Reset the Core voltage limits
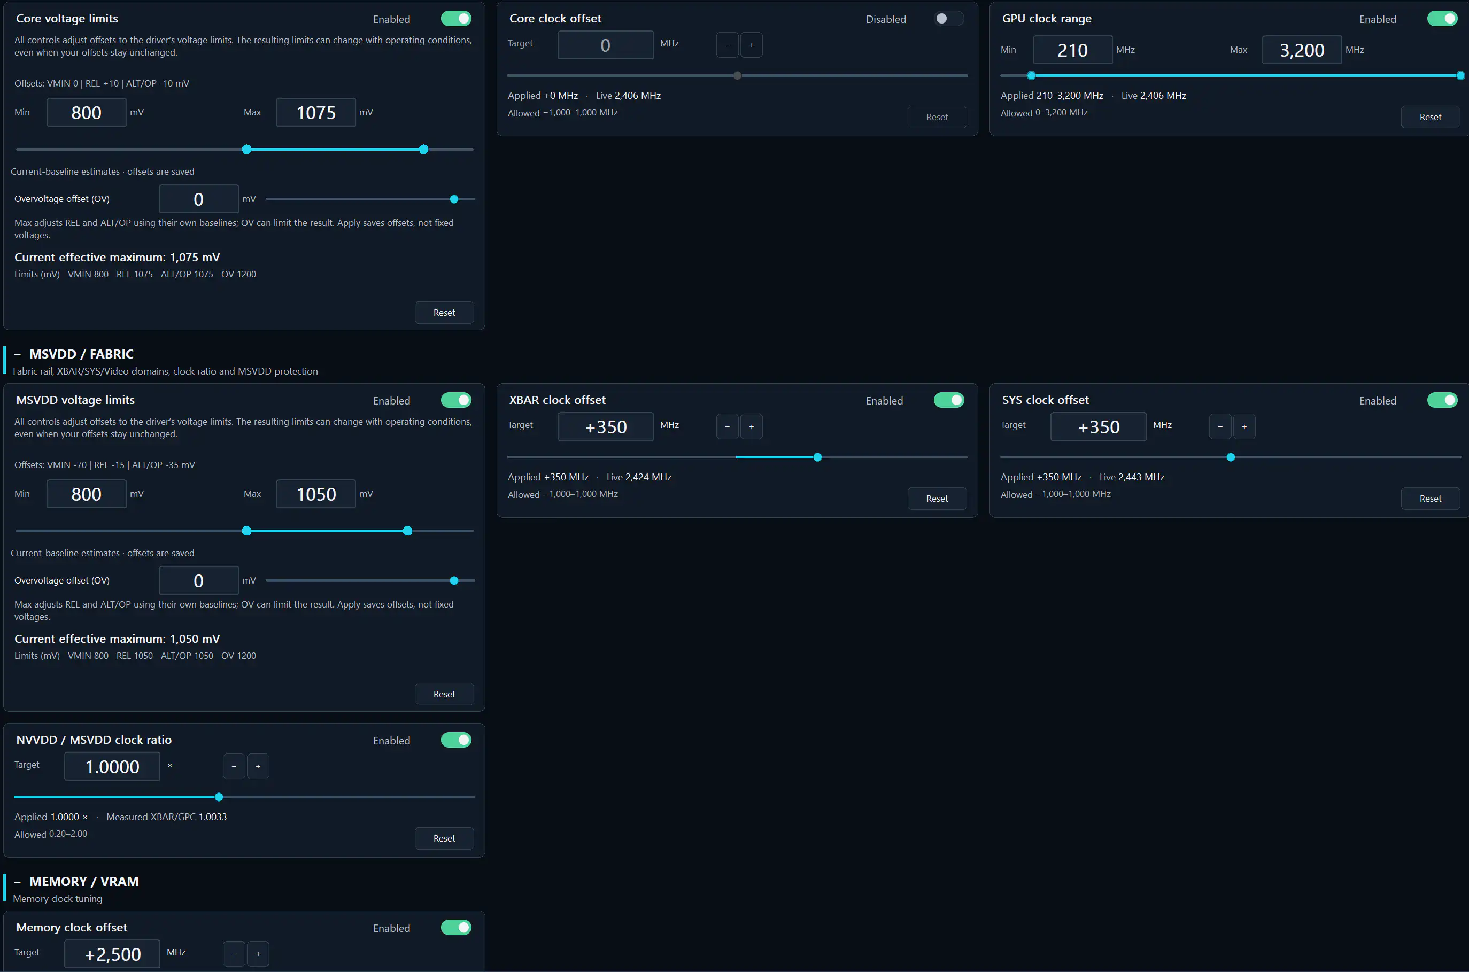 pos(444,313)
